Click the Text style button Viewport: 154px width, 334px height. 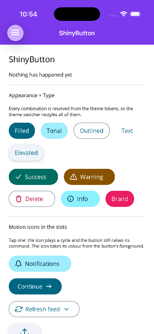pos(127,131)
